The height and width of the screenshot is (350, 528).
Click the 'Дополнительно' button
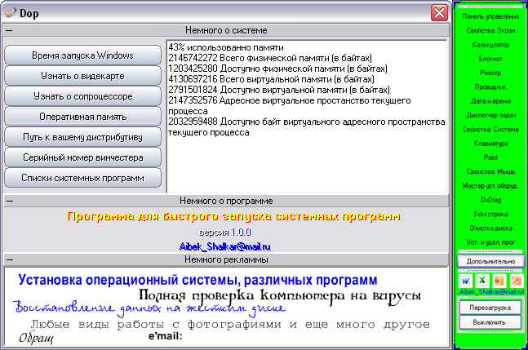pos(490,261)
